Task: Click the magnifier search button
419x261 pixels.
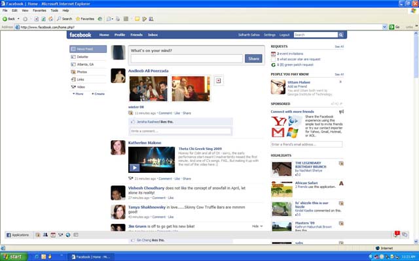Action: 340,35
